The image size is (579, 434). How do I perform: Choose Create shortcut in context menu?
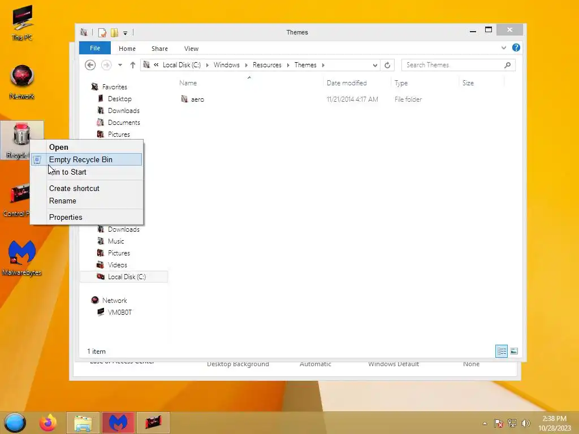pyautogui.click(x=87, y=188)
